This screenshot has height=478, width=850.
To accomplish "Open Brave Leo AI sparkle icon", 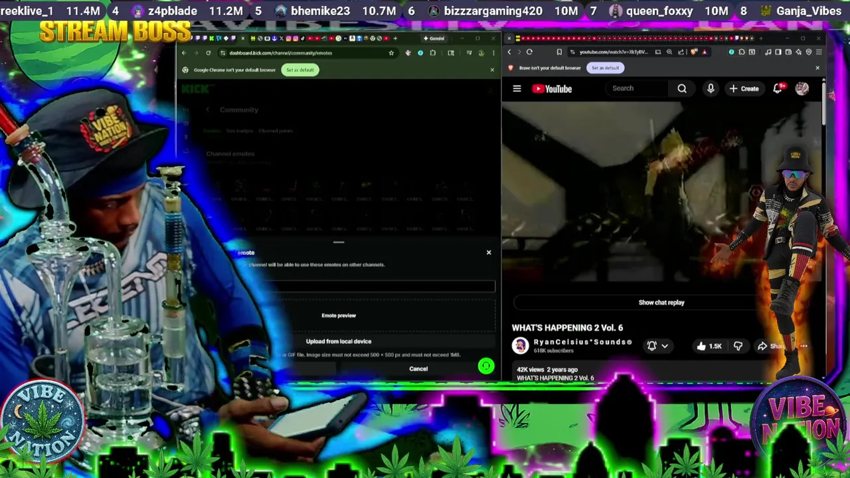I will pyautogui.click(x=799, y=52).
